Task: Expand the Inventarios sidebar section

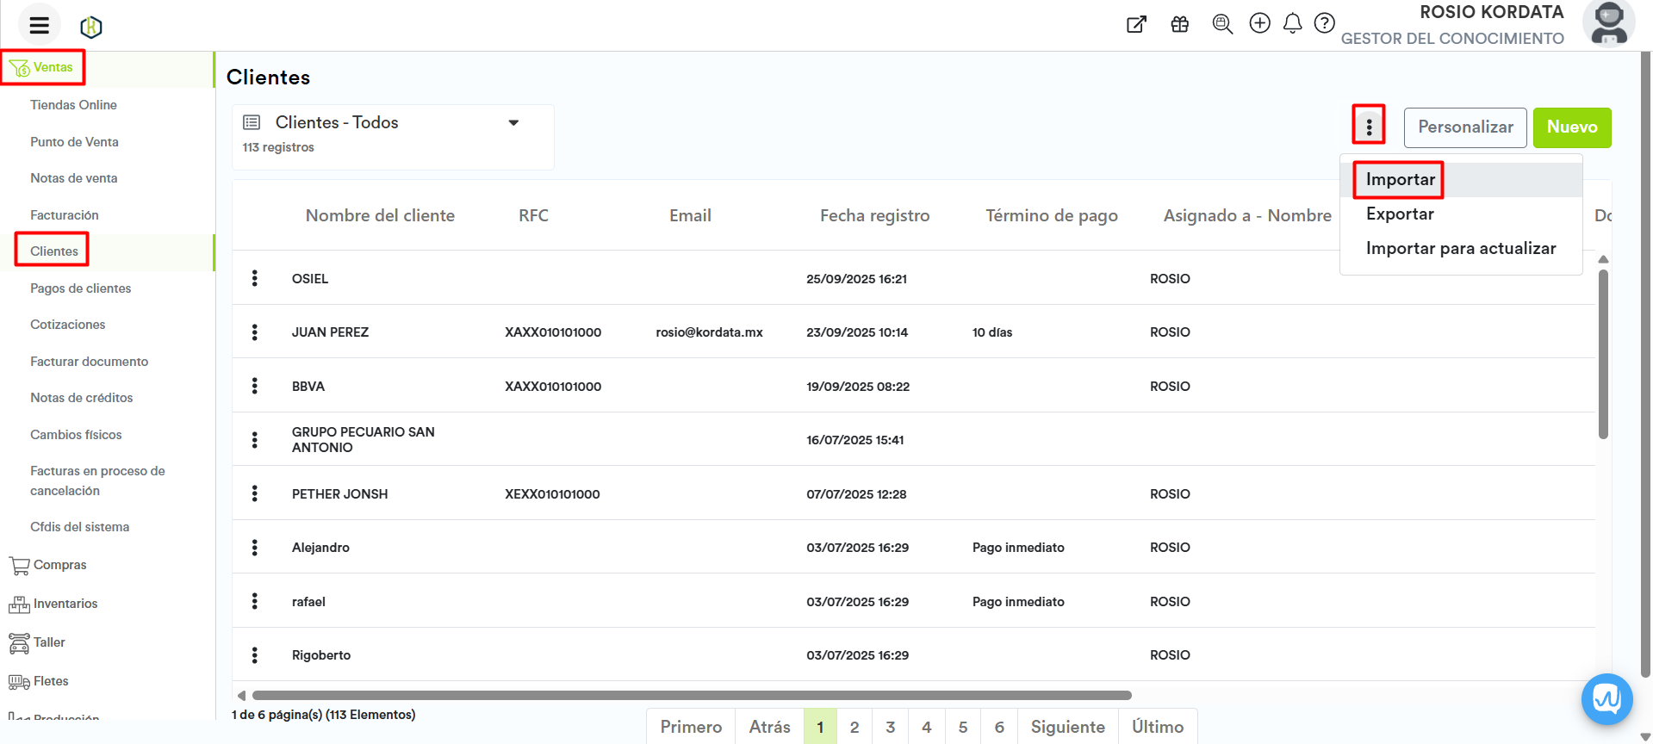Action: [x=65, y=604]
